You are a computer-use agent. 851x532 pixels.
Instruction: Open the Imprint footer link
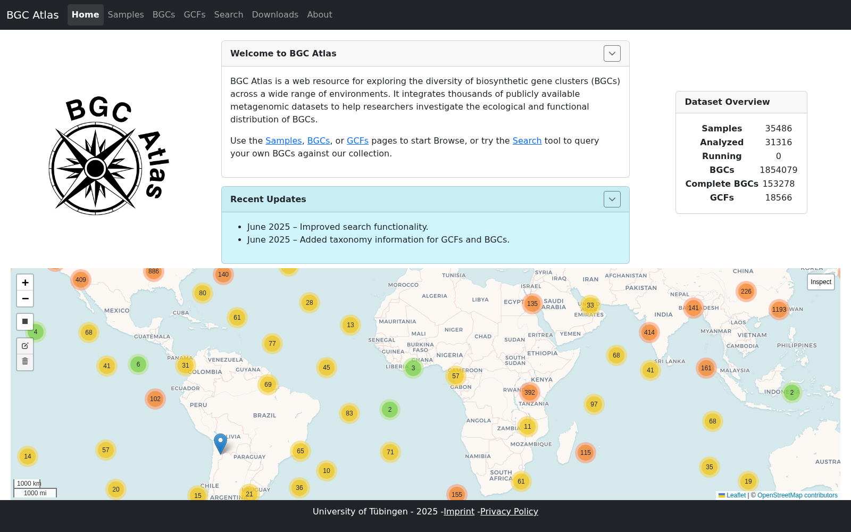pyautogui.click(x=459, y=512)
